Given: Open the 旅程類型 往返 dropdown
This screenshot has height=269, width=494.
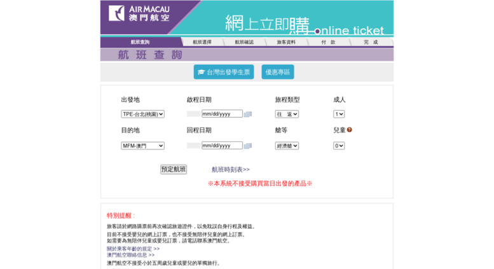Looking at the screenshot, I should tap(287, 114).
